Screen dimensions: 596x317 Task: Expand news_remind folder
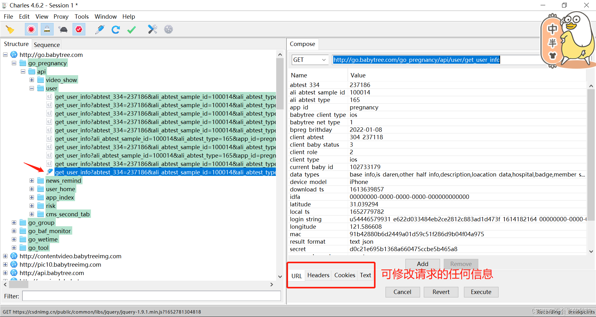tap(32, 181)
